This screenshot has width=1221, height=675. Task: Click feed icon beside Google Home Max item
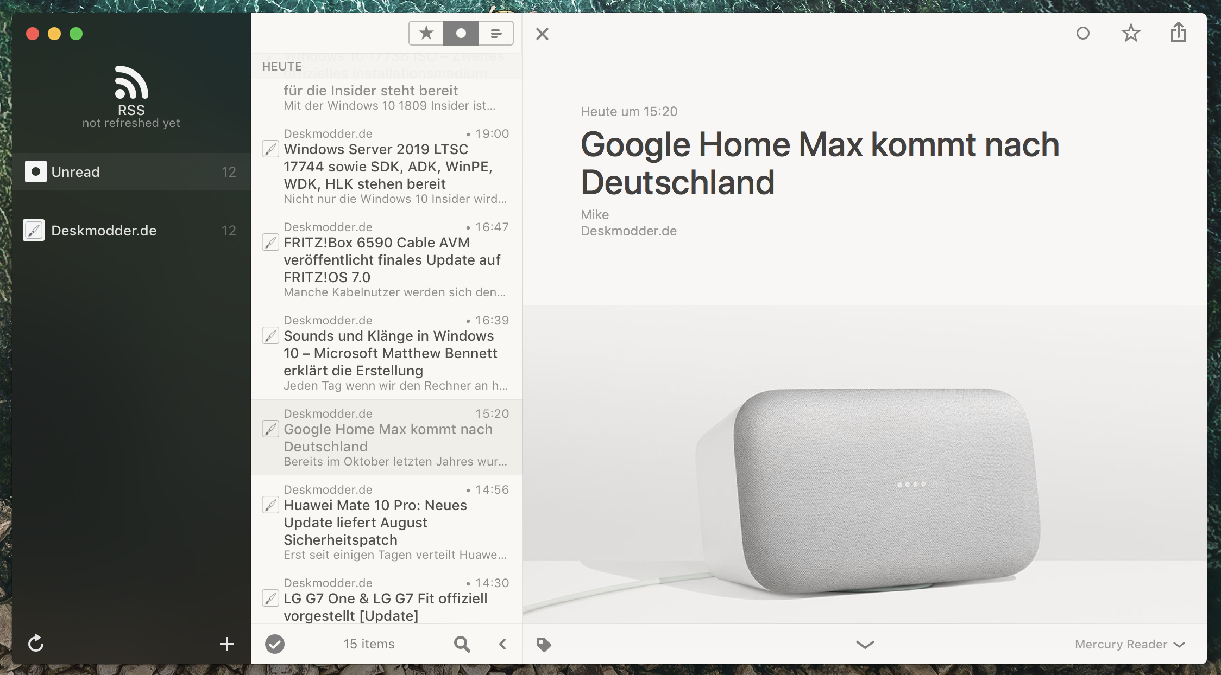[270, 429]
